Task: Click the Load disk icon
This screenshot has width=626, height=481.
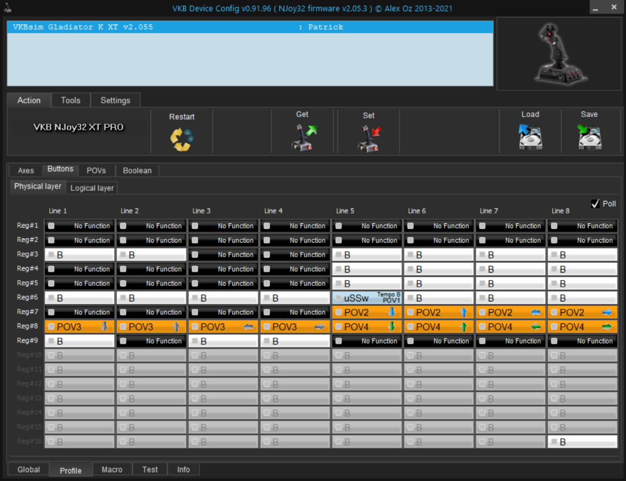Action: pos(530,137)
